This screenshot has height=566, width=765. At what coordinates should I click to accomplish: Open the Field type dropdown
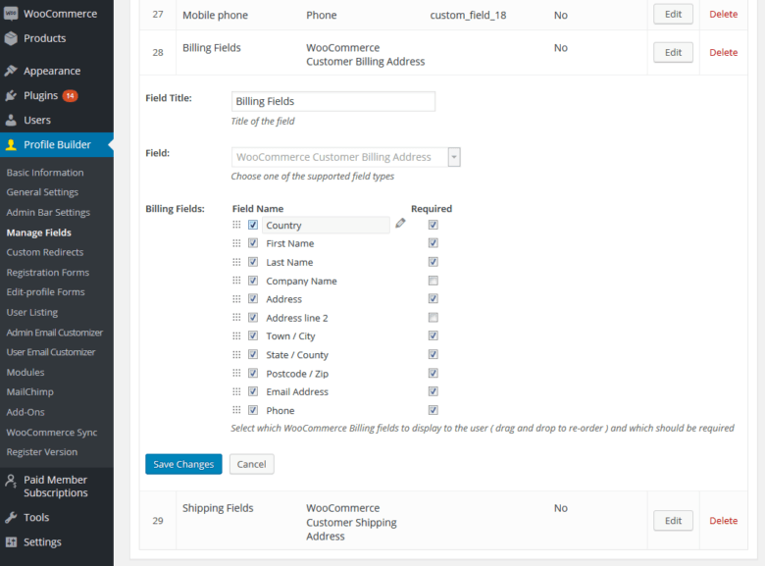click(x=346, y=157)
